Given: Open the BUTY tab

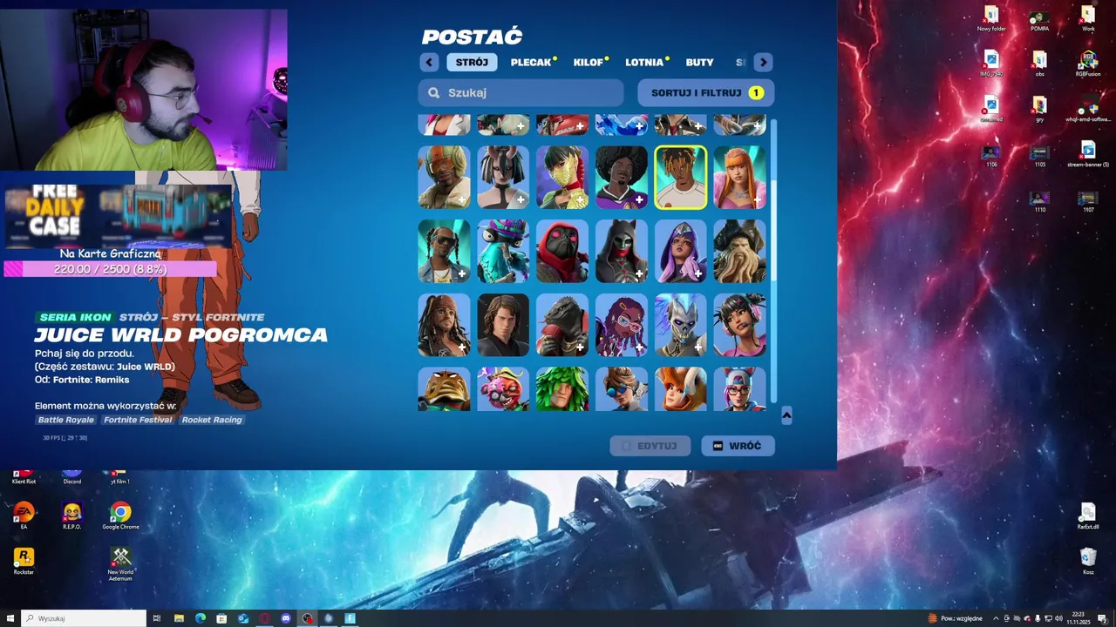Looking at the screenshot, I should (699, 62).
